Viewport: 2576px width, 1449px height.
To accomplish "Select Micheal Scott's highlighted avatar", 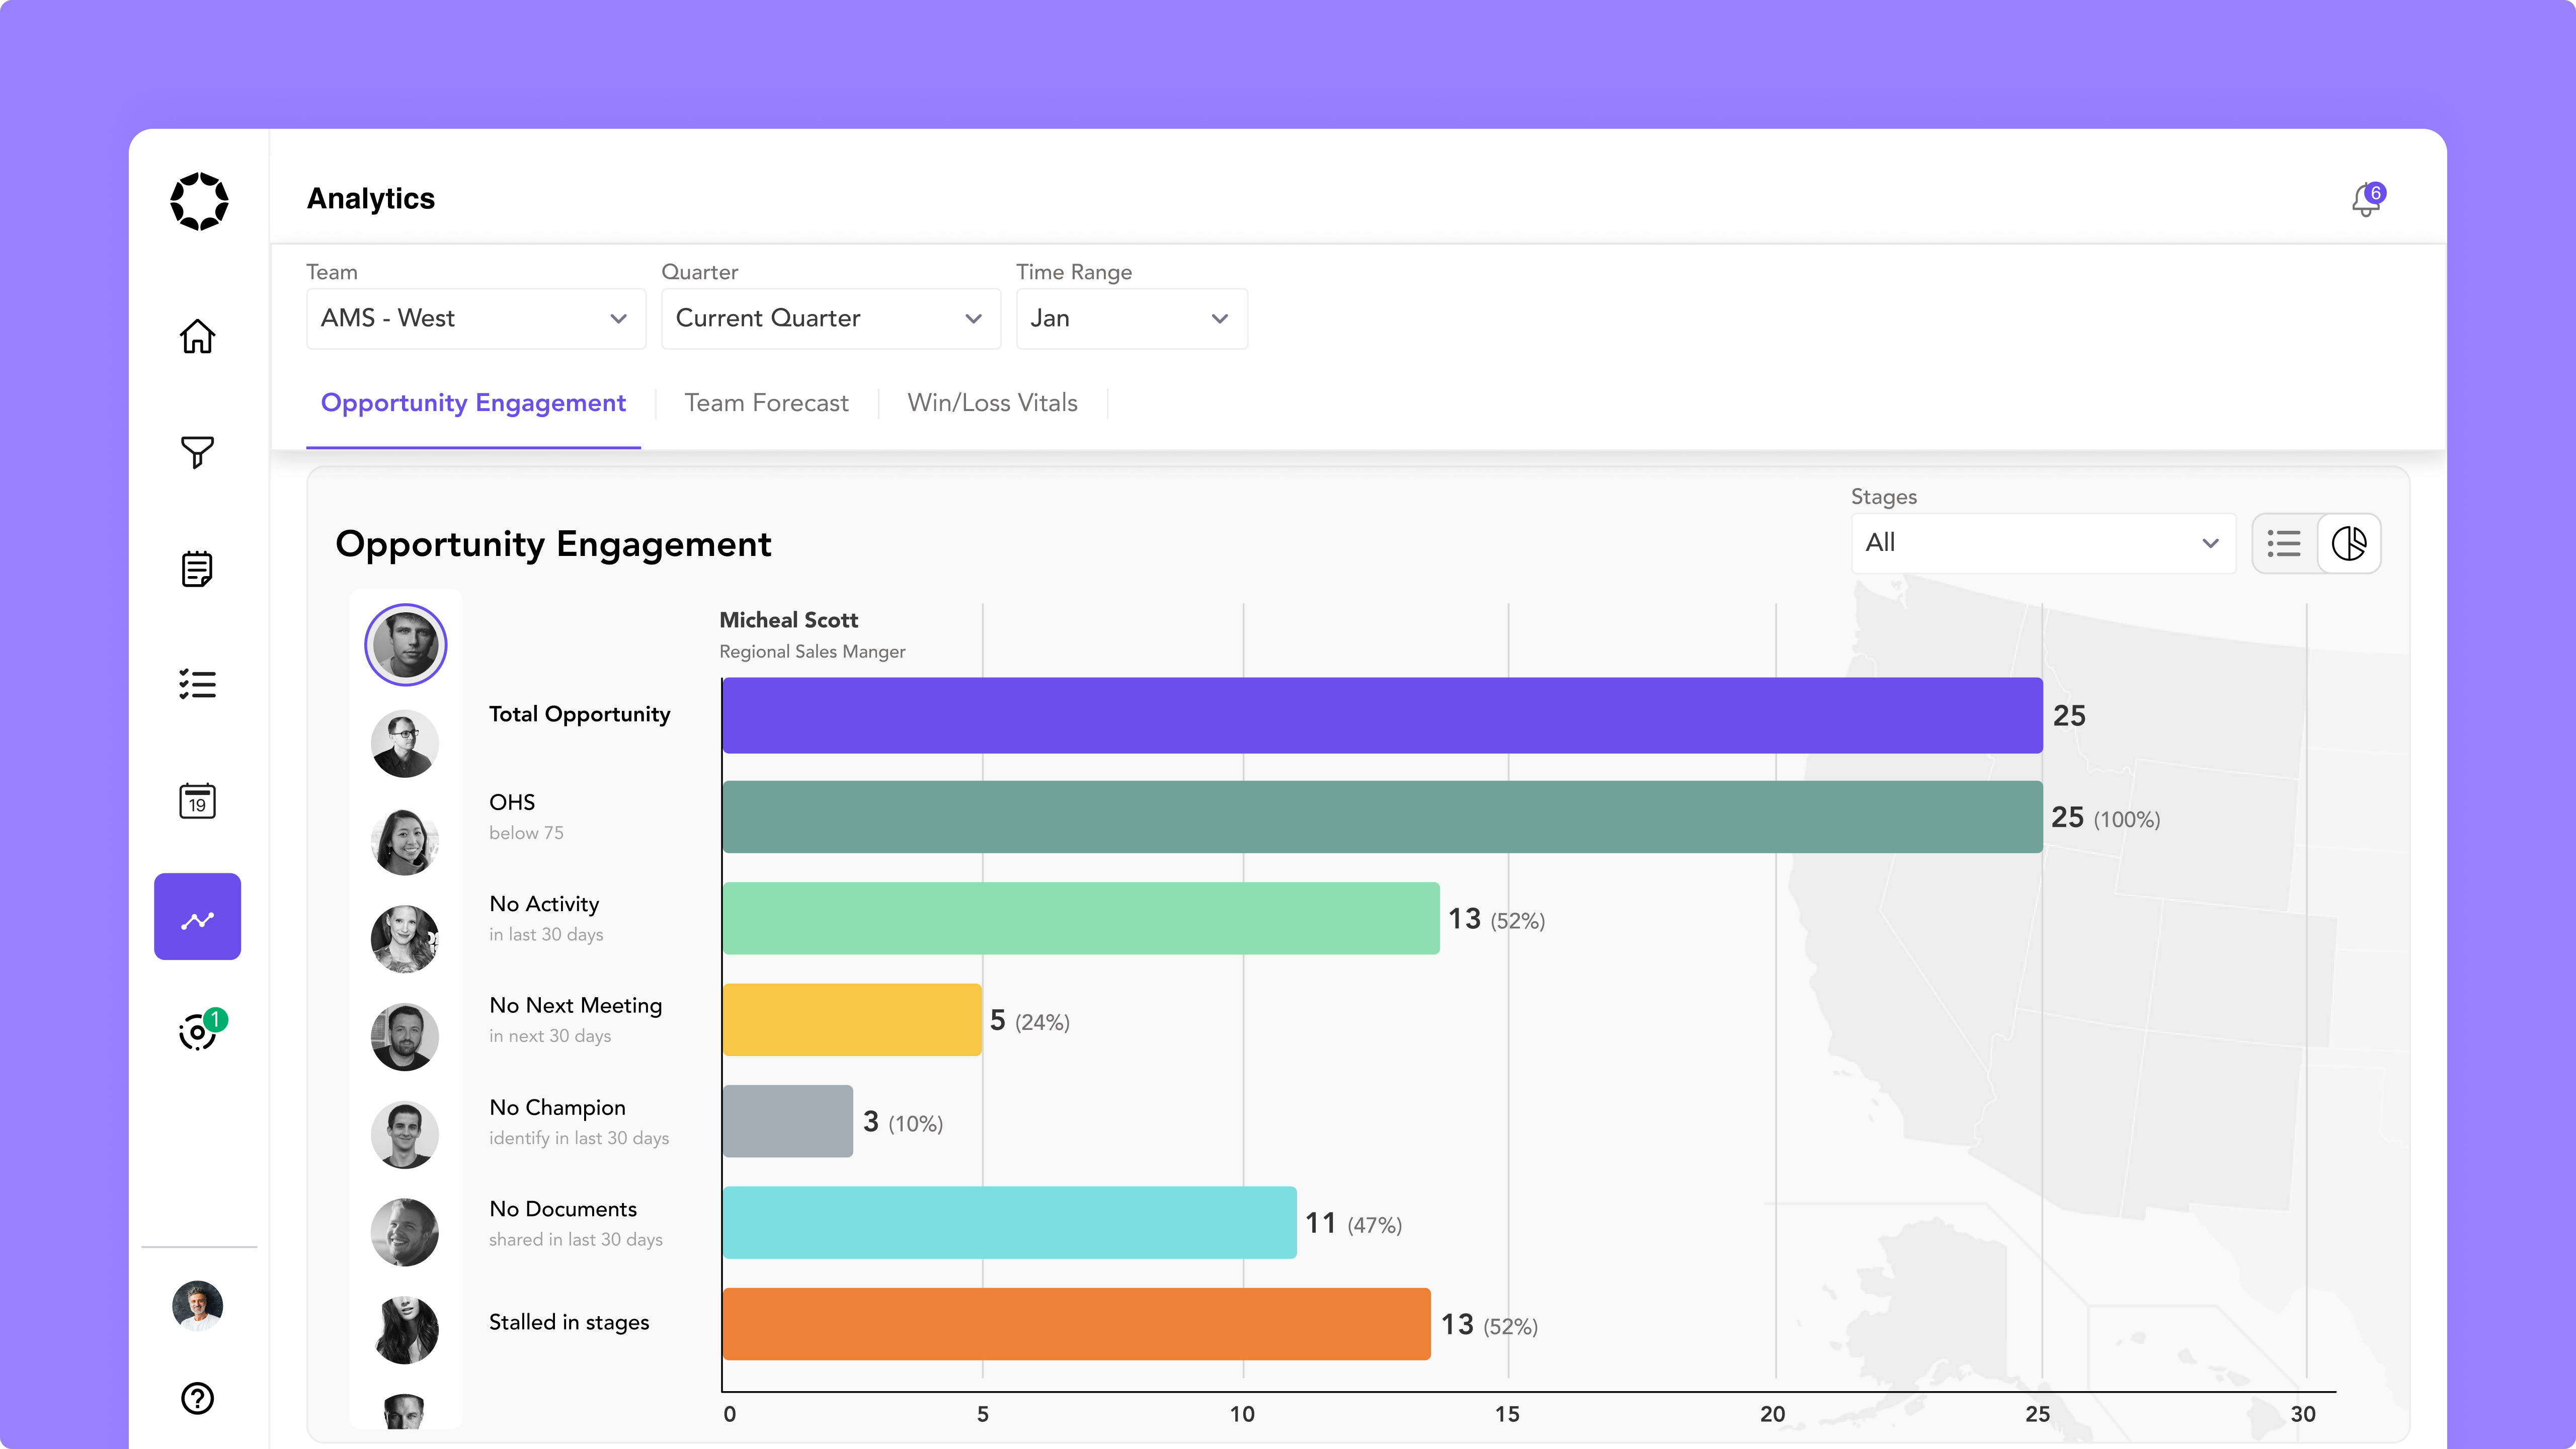I will point(405,645).
